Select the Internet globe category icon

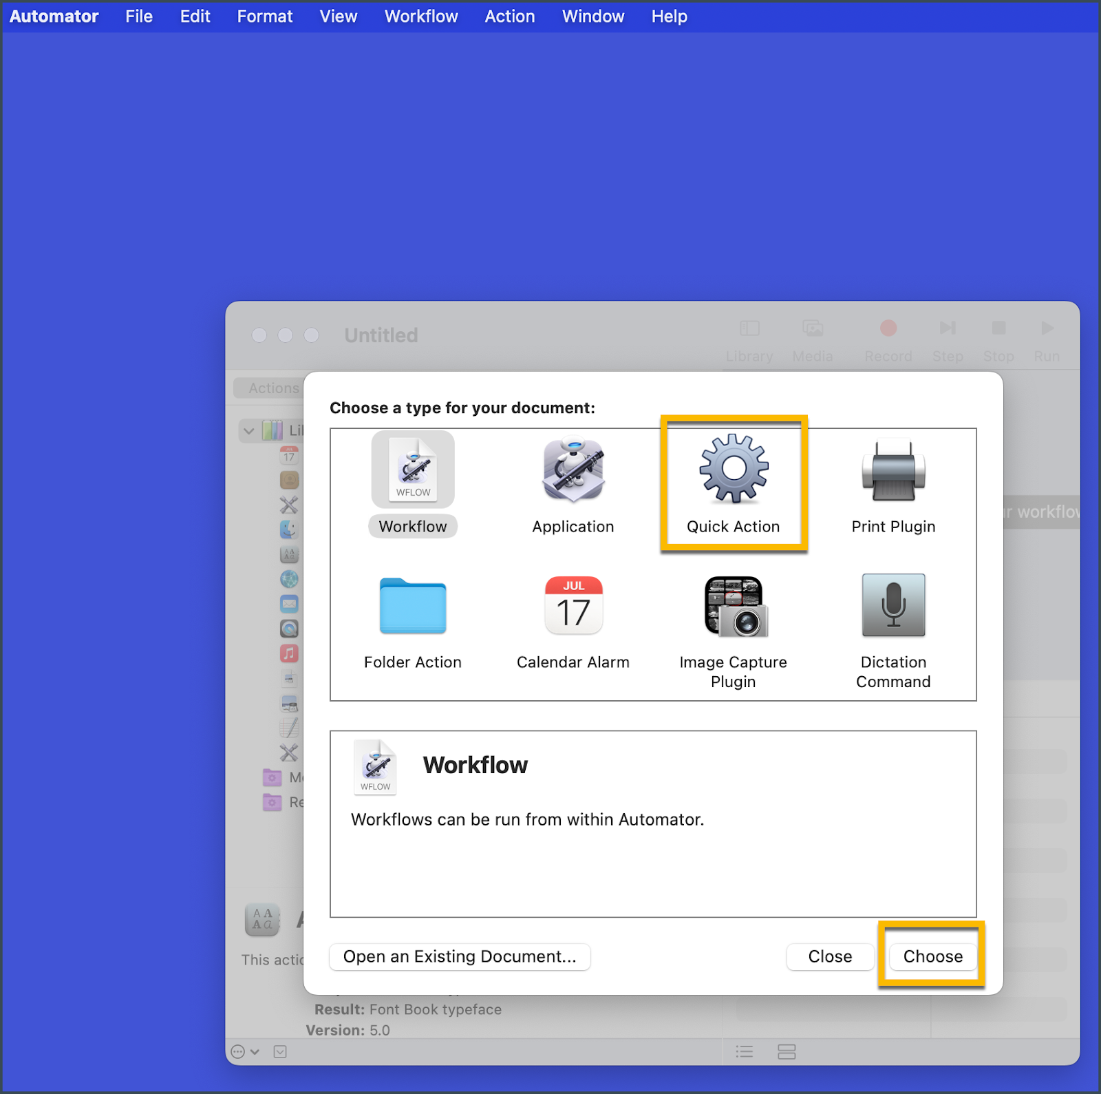click(x=289, y=579)
